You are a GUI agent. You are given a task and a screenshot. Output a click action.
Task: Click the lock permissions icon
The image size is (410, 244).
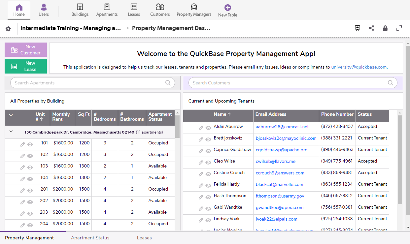coord(385,28)
